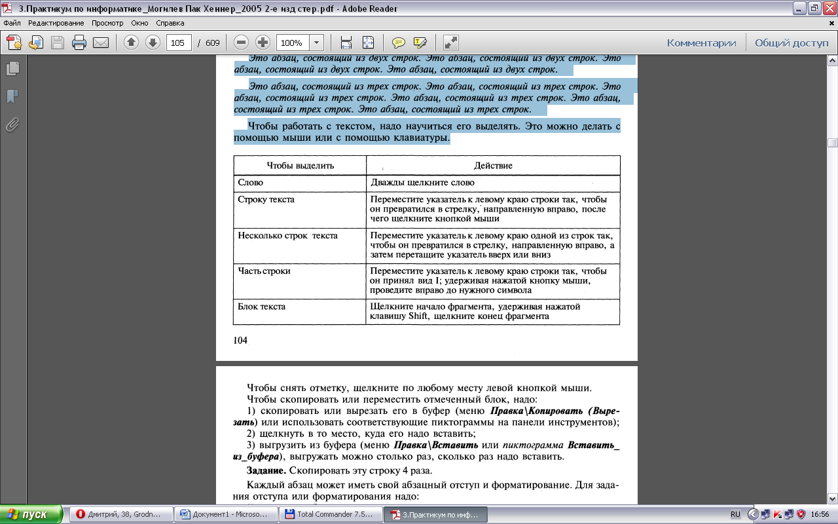Image resolution: width=838 pixels, height=524 pixels.
Task: Click the red shield security alert tray icon
Action: click(801, 514)
